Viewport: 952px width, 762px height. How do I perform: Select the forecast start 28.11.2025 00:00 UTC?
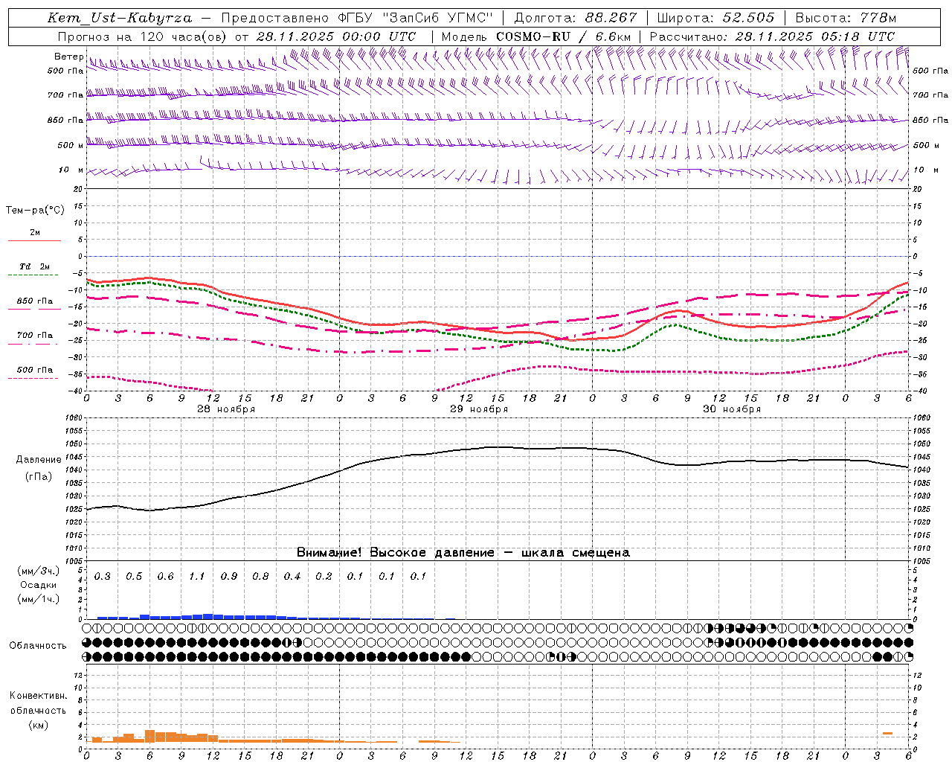[x=336, y=36]
